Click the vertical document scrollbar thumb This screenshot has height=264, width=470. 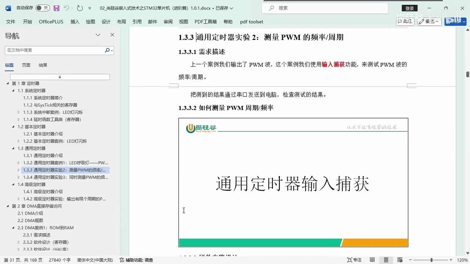click(468, 74)
